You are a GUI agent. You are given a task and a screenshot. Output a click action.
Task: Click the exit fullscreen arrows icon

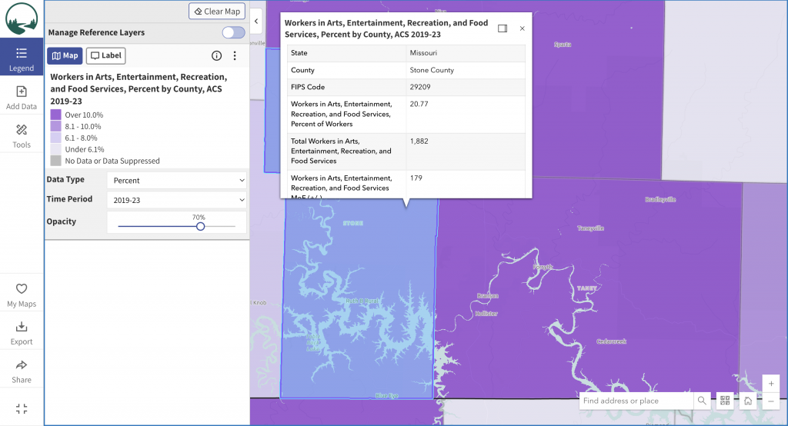22,408
